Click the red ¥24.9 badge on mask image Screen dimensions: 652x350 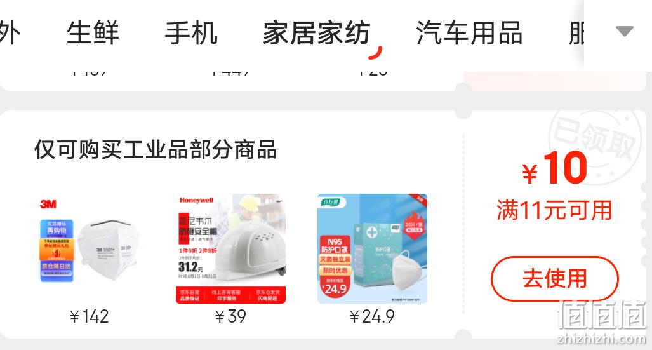(x=335, y=286)
